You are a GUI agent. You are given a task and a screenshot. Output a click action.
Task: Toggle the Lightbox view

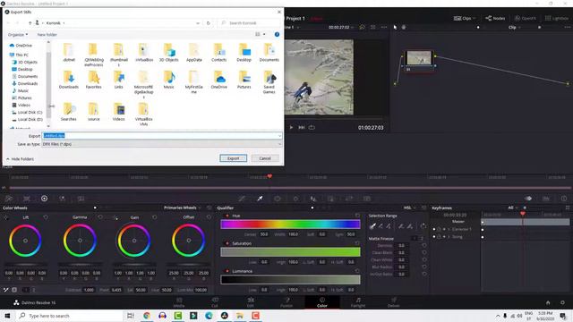(x=557, y=18)
